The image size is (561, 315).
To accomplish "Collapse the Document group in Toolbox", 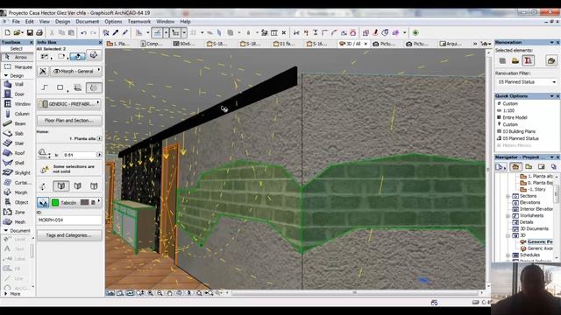I will pos(6,231).
